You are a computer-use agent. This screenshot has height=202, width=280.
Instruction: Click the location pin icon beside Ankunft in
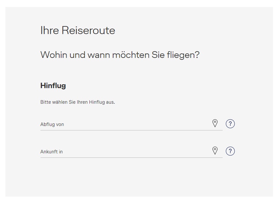(215, 151)
